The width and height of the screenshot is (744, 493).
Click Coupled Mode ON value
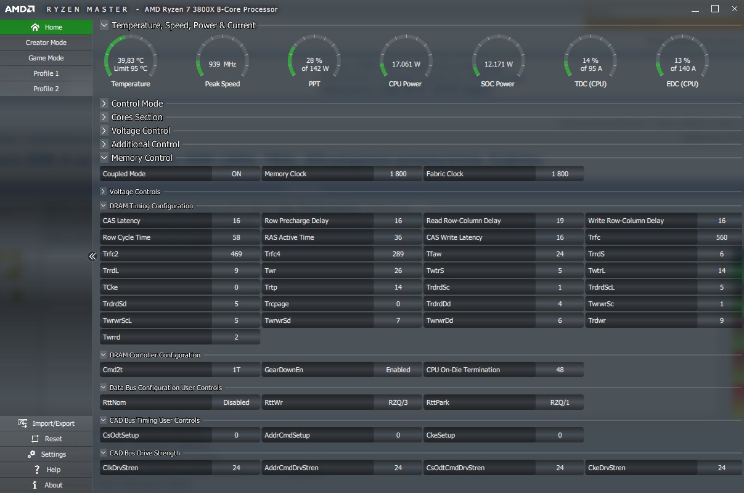point(236,174)
